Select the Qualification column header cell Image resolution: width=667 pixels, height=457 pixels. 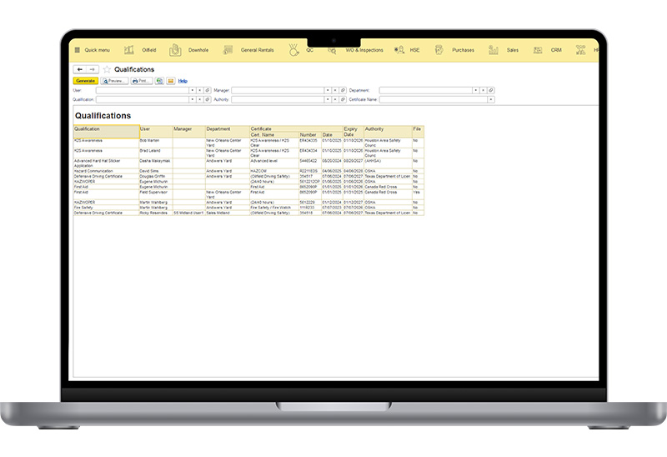coord(106,129)
